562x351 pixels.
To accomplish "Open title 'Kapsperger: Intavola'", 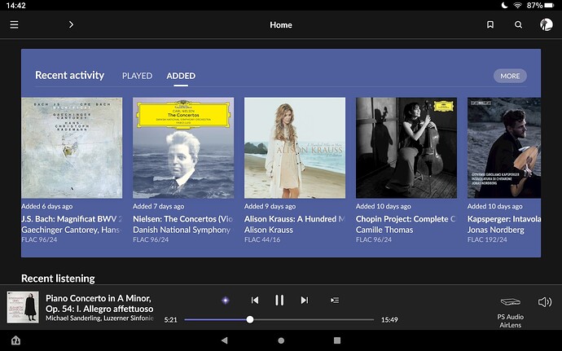I will [504, 219].
